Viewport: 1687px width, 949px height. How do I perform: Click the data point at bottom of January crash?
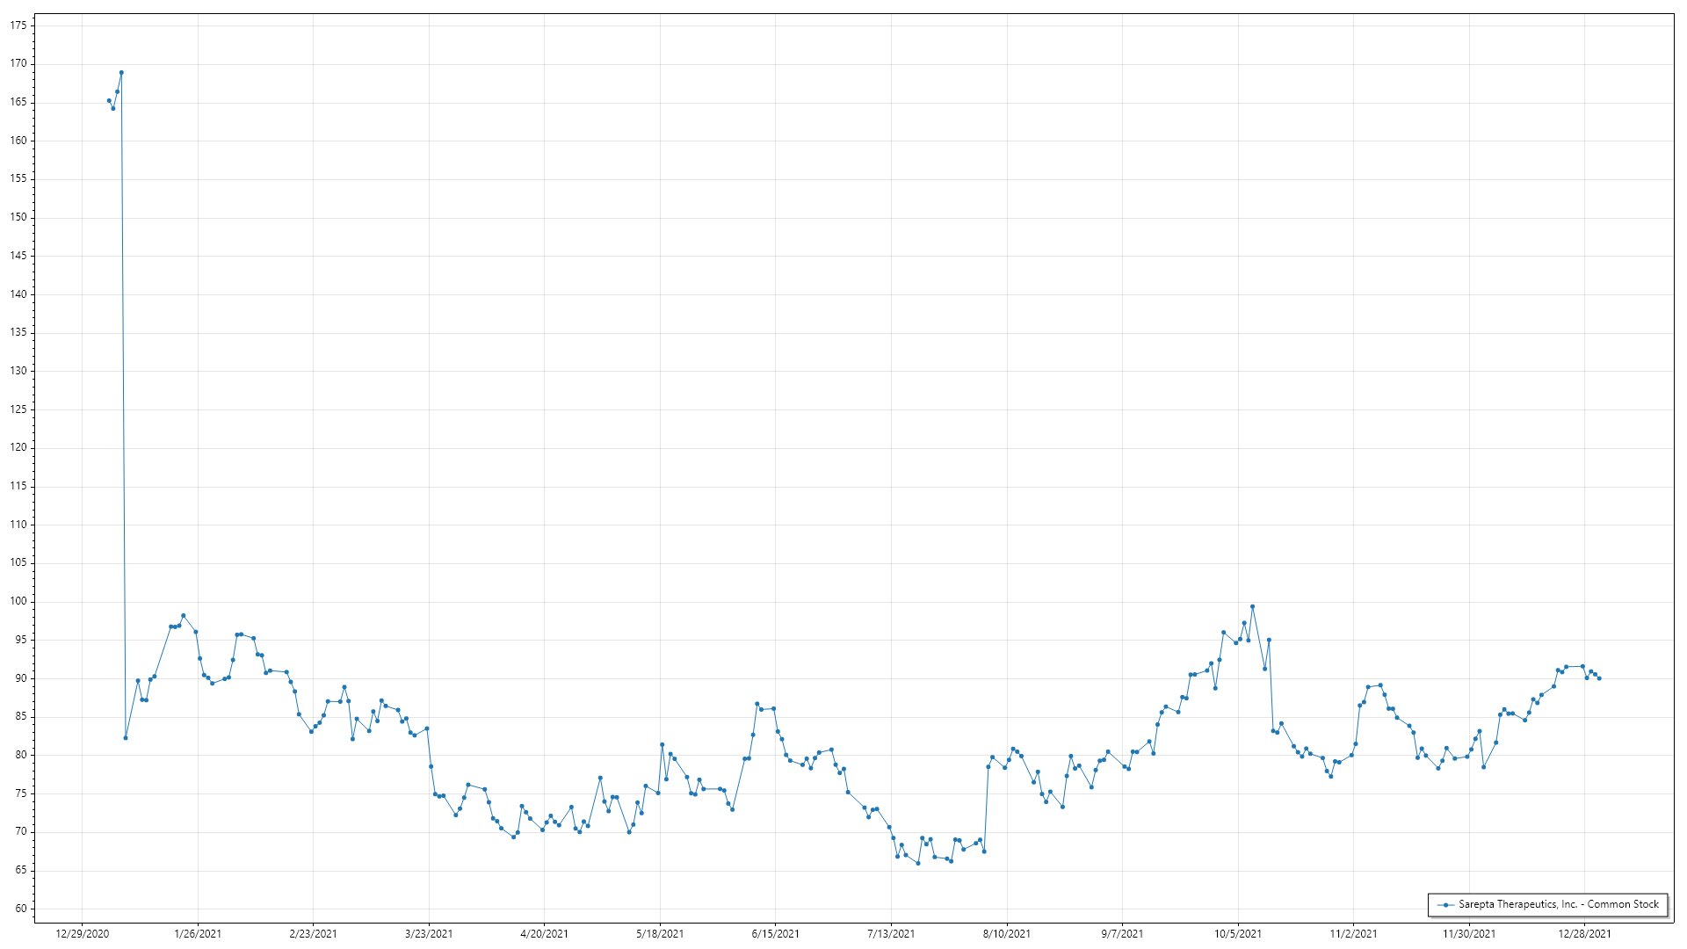point(126,737)
